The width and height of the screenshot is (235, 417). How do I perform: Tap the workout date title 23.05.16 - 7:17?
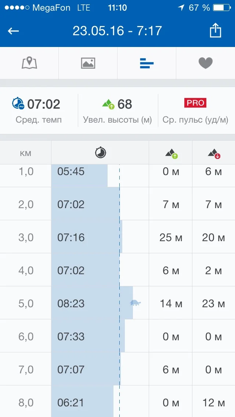click(x=117, y=31)
